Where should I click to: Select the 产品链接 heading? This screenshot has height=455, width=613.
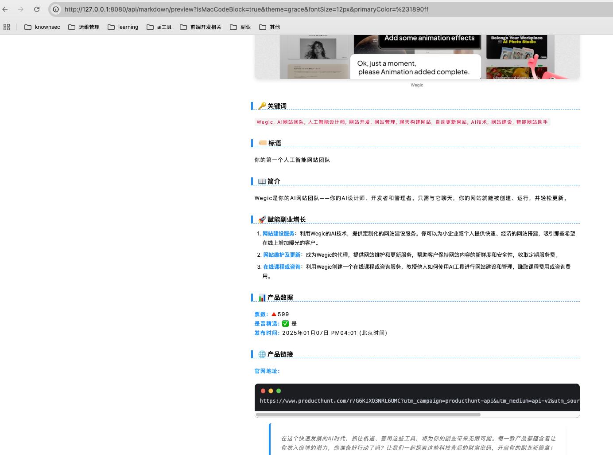pyautogui.click(x=280, y=354)
